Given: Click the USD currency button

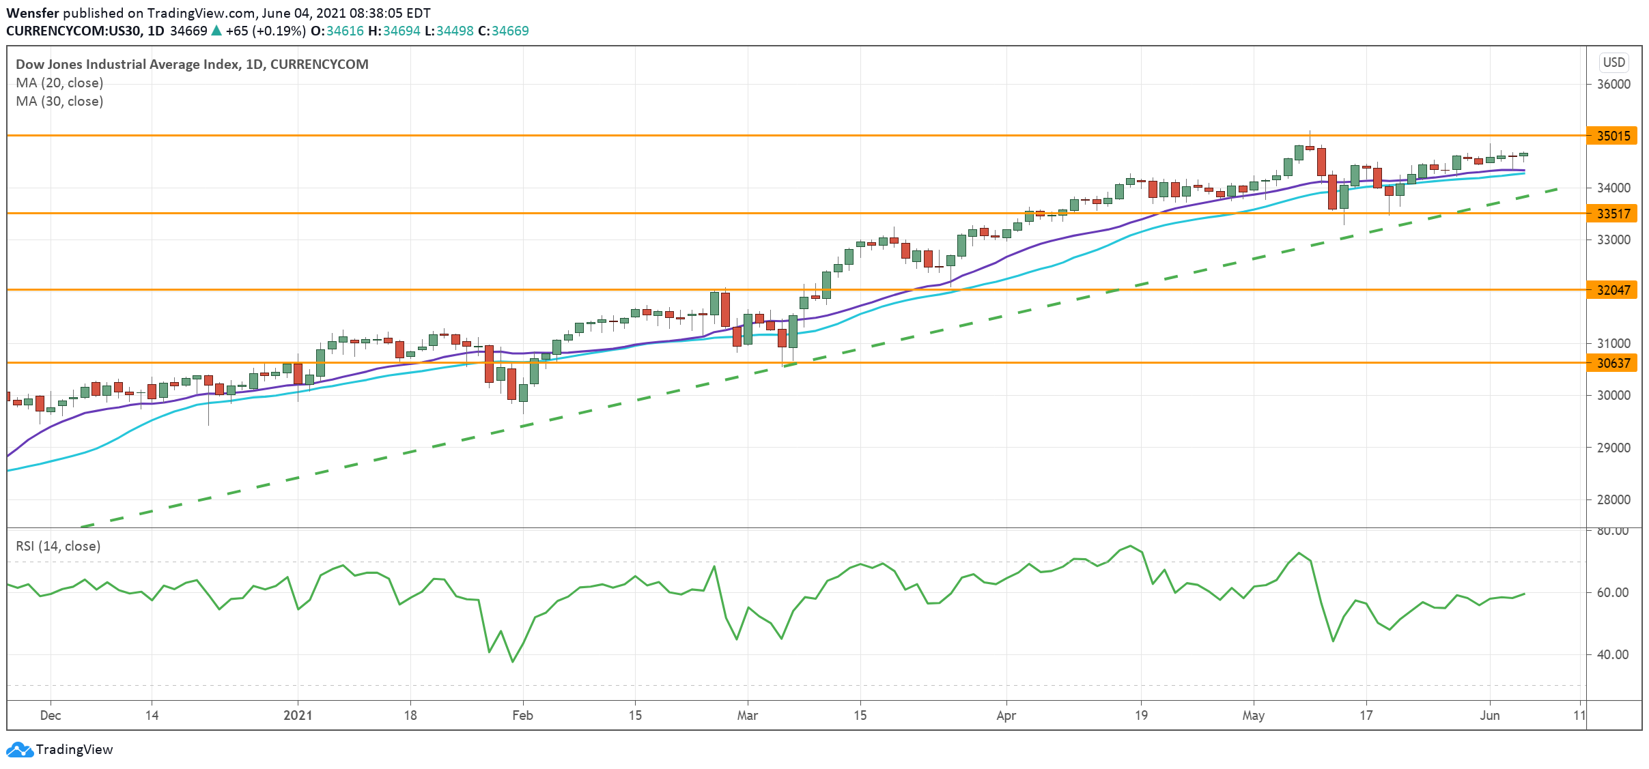Looking at the screenshot, I should 1613,63.
